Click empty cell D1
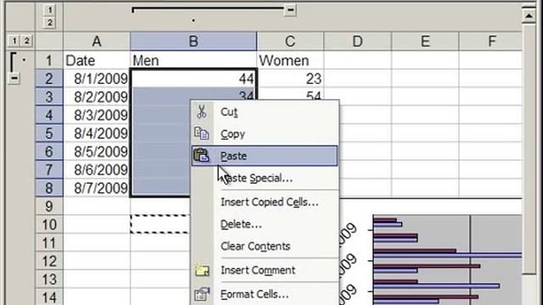The height and width of the screenshot is (305, 543). pos(357,60)
